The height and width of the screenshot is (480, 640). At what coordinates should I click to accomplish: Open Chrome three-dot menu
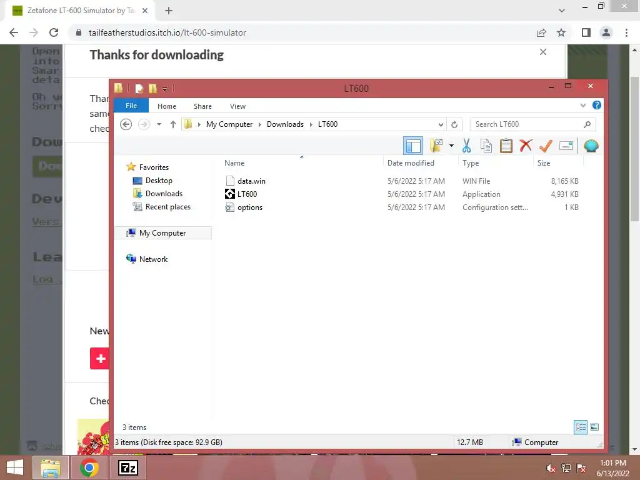[x=626, y=32]
